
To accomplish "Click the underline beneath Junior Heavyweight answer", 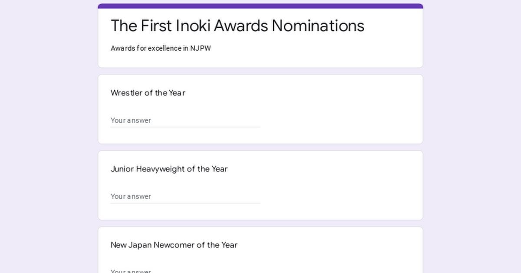I will (185, 203).
